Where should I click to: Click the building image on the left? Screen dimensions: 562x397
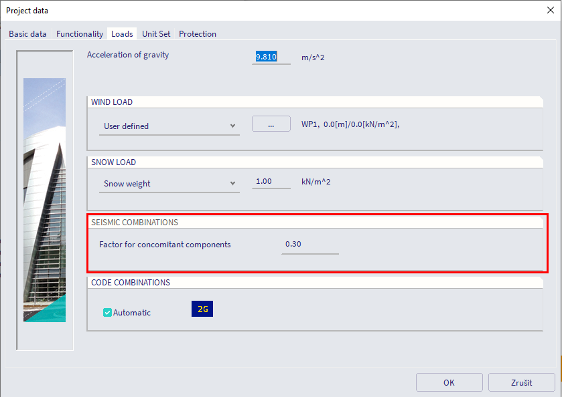pyautogui.click(x=45, y=201)
